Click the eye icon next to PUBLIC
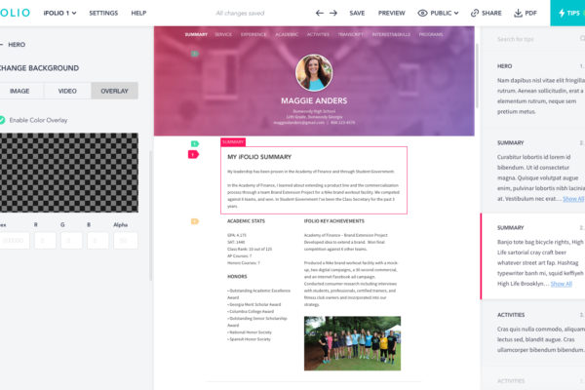Image resolution: width=585 pixels, height=390 pixels. point(422,13)
